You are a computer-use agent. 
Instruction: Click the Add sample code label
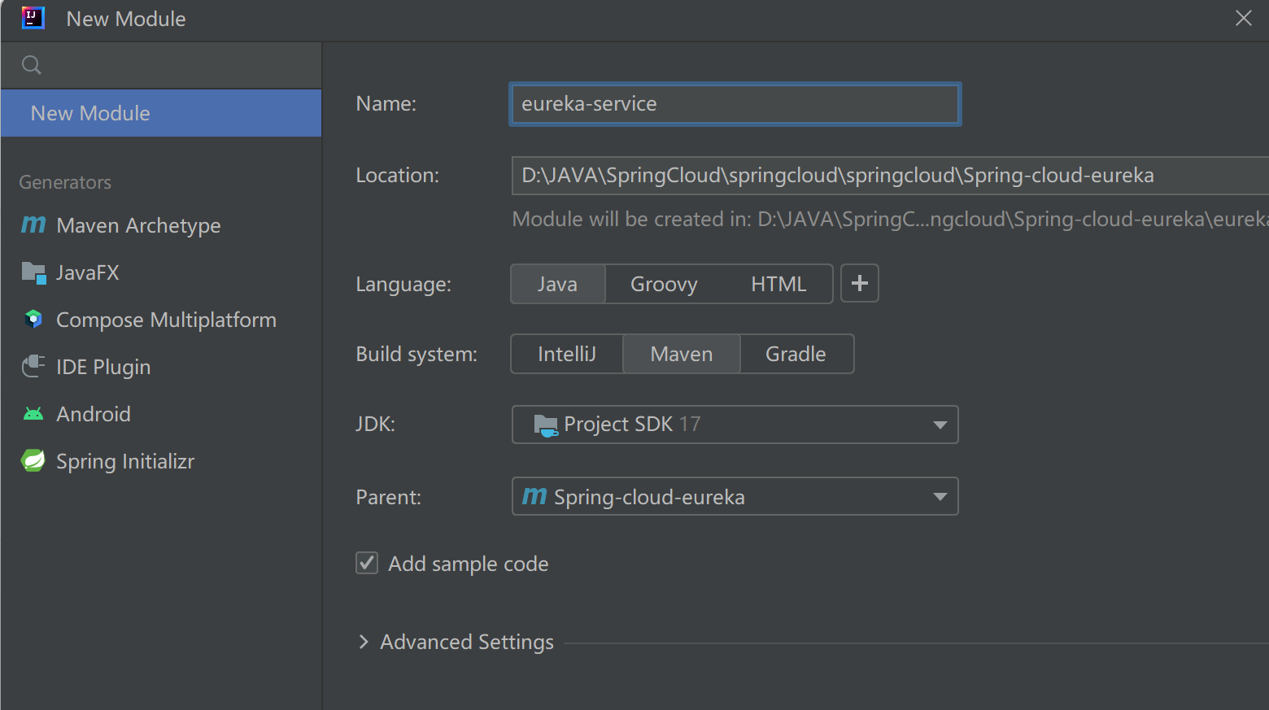click(469, 564)
